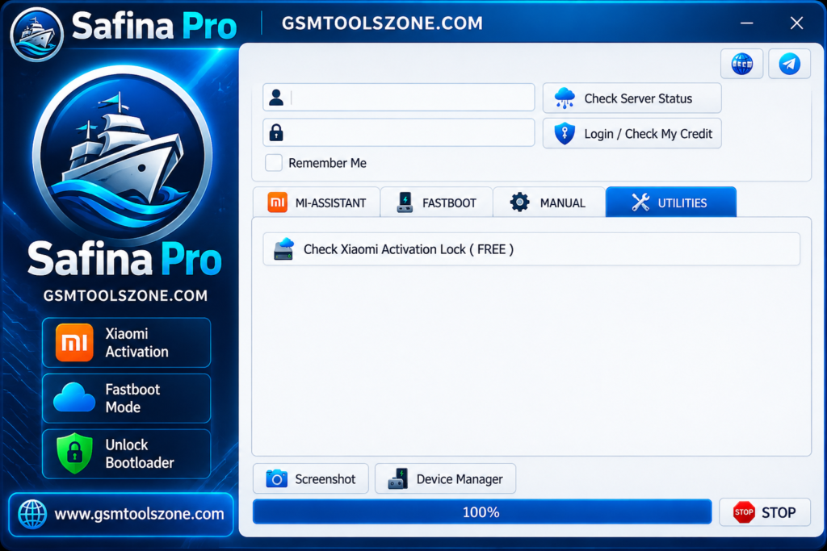Screen dimensions: 827x551
Task: Open Xiaomi Activation from sidebar
Action: coord(127,342)
